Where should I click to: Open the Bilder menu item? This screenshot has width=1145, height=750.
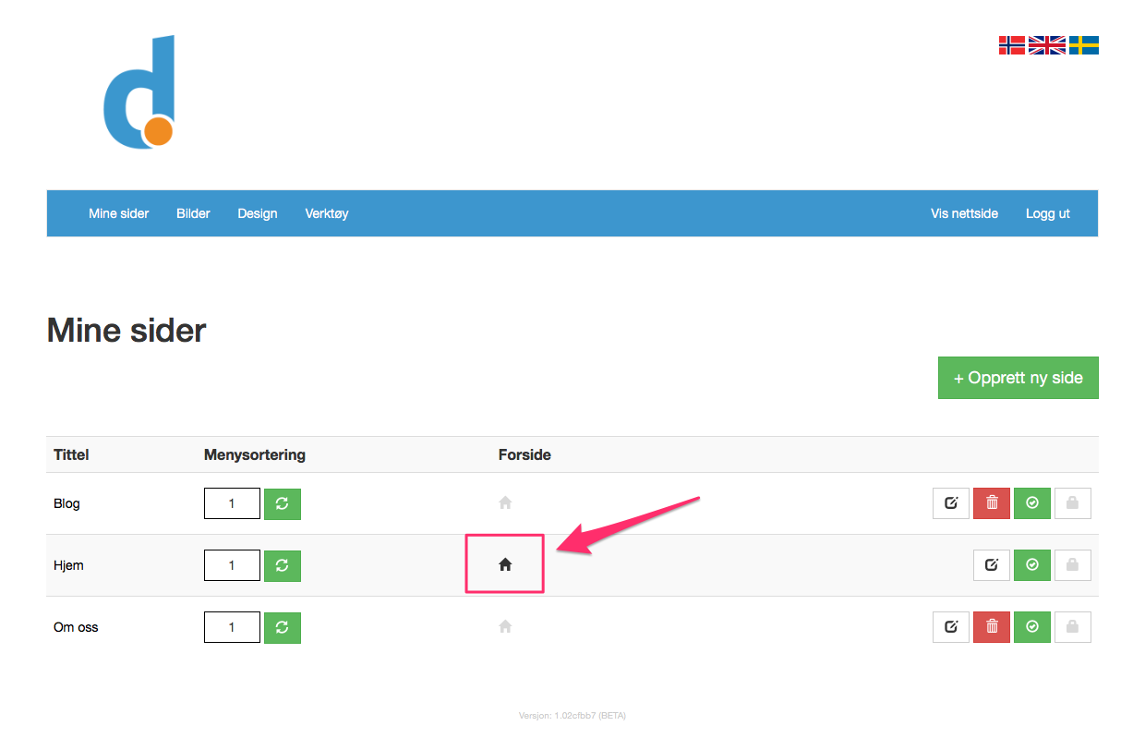tap(193, 213)
